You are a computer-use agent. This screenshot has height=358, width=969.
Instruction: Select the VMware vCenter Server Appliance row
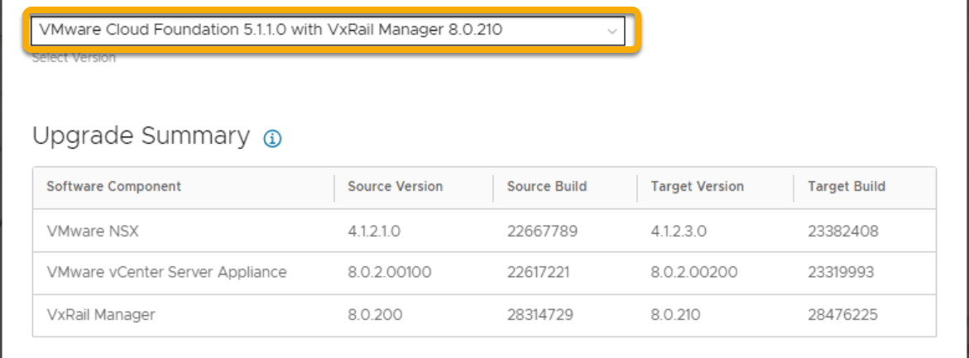click(x=166, y=272)
